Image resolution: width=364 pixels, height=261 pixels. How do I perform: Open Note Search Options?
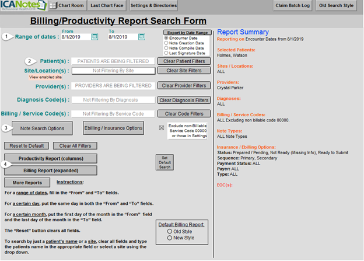(42, 128)
